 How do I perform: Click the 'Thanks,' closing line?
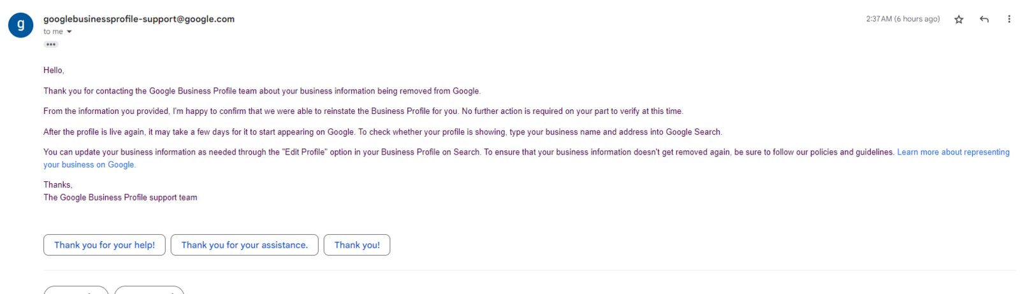pyautogui.click(x=58, y=185)
